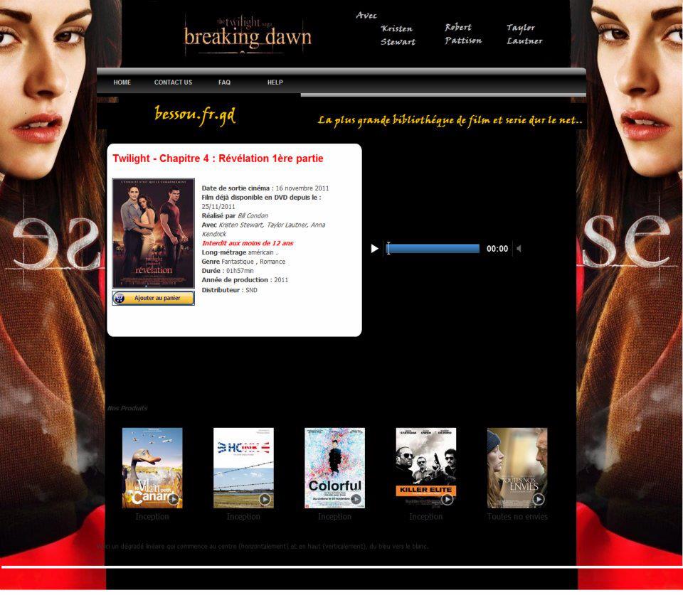Click the 'Année de production : 2011' line

245,280
